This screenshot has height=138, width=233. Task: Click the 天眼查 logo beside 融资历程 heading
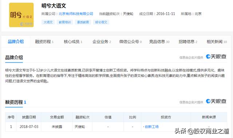coord(216,101)
